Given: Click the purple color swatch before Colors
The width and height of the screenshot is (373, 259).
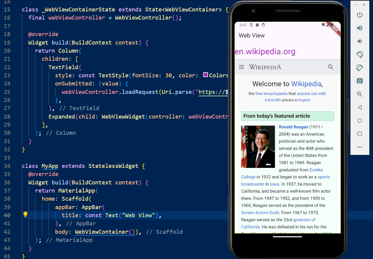Looking at the screenshot, I should click(206, 75).
